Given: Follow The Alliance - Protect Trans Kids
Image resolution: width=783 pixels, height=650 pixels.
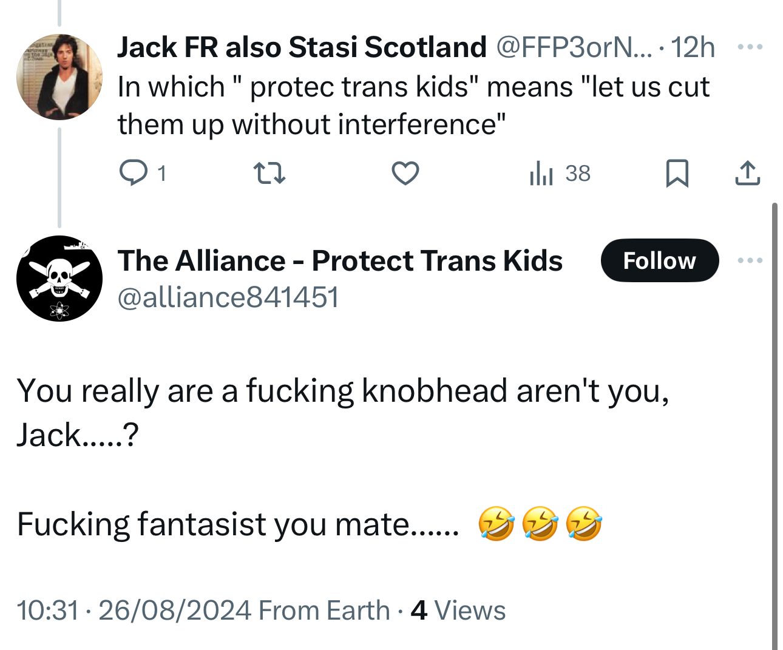Looking at the screenshot, I should [659, 260].
